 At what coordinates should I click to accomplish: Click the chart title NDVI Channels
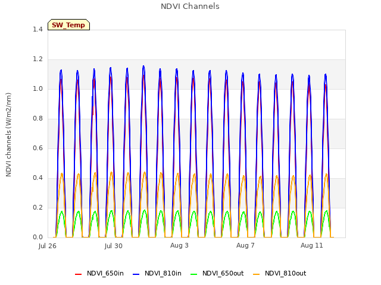[190, 7]
